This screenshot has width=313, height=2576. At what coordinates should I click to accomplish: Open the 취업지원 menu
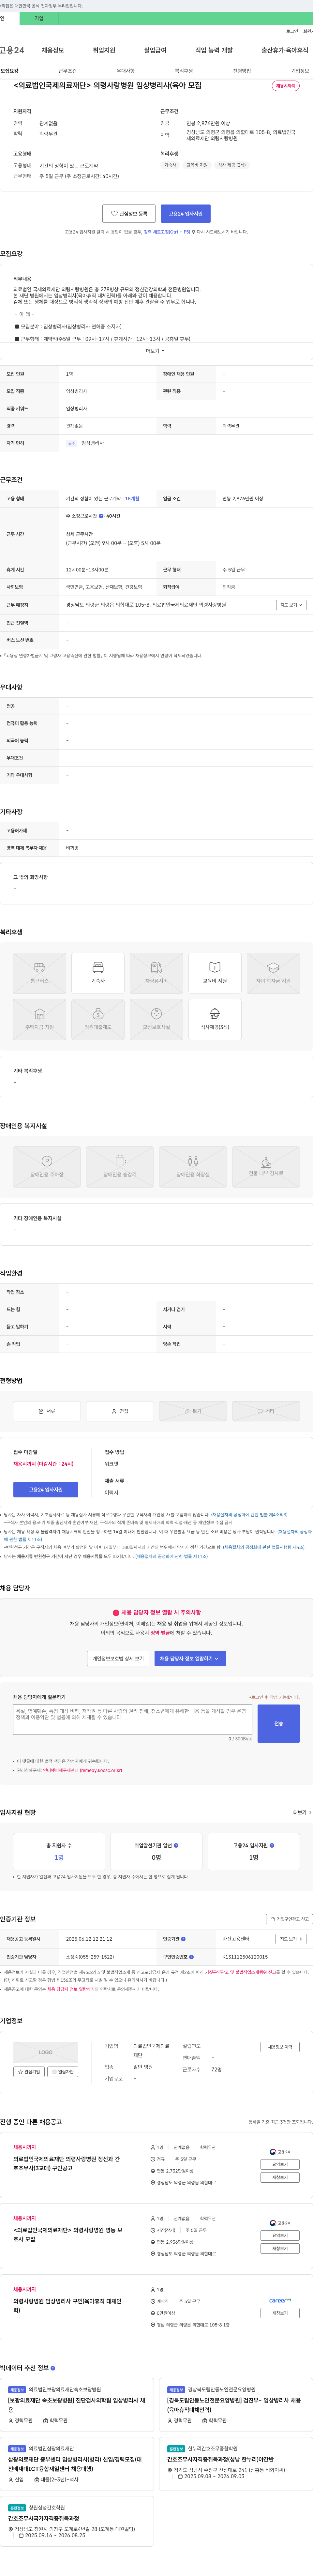104,50
